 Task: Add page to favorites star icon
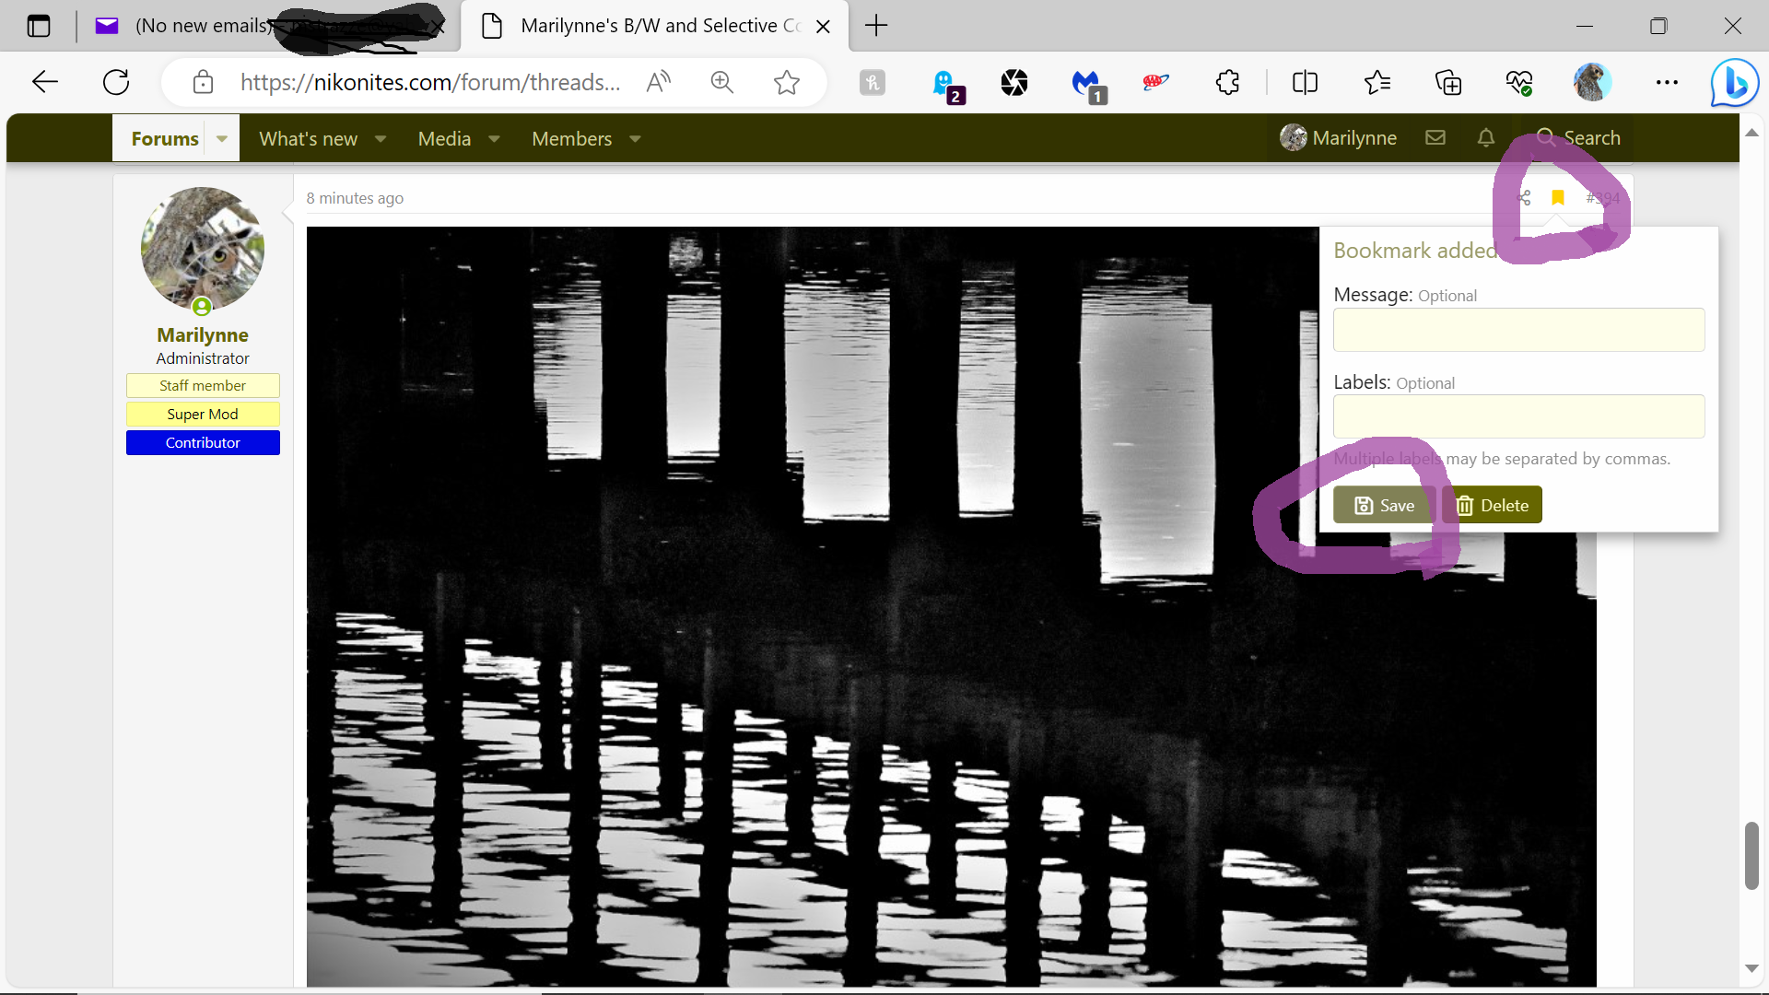point(786,83)
